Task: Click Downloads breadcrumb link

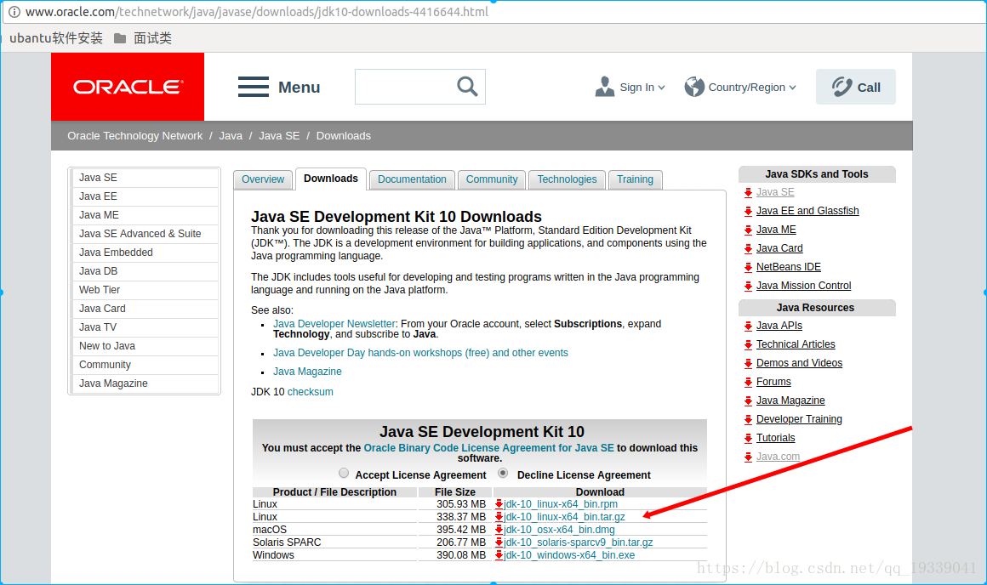Action: coord(344,136)
